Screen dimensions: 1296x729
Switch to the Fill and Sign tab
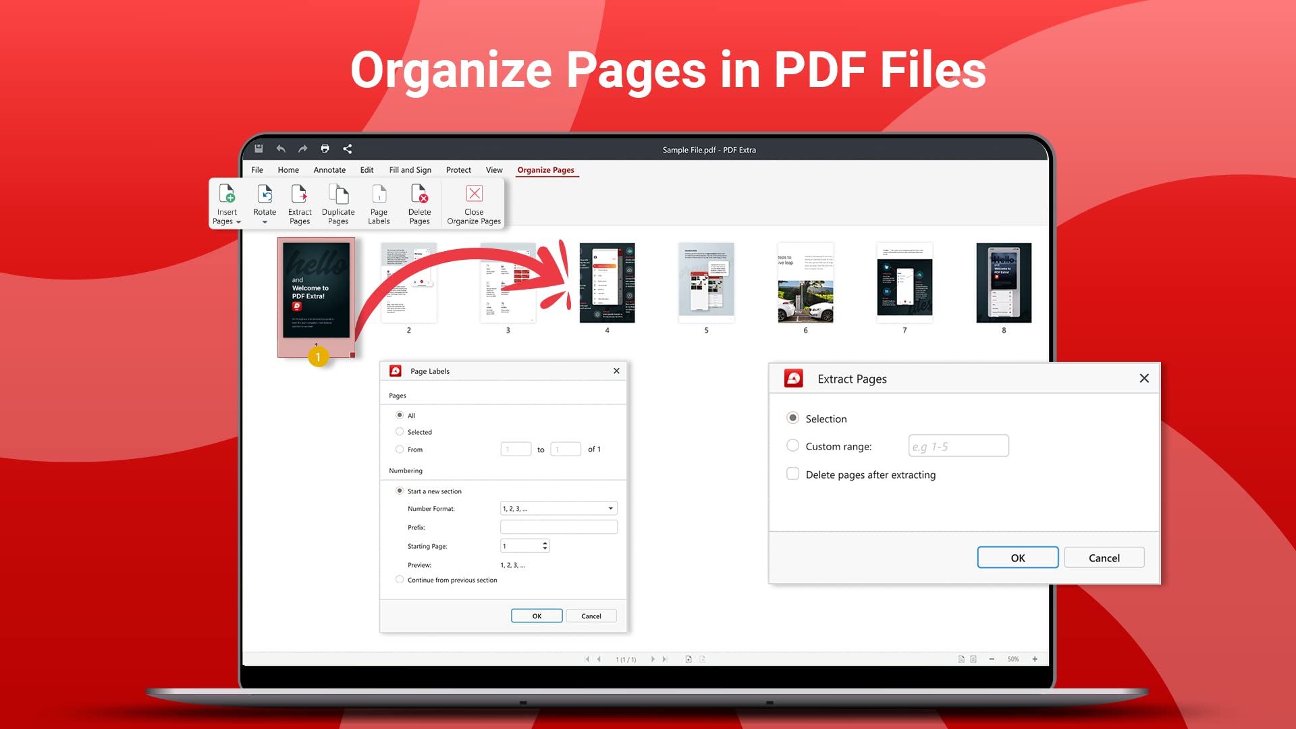pyautogui.click(x=409, y=169)
